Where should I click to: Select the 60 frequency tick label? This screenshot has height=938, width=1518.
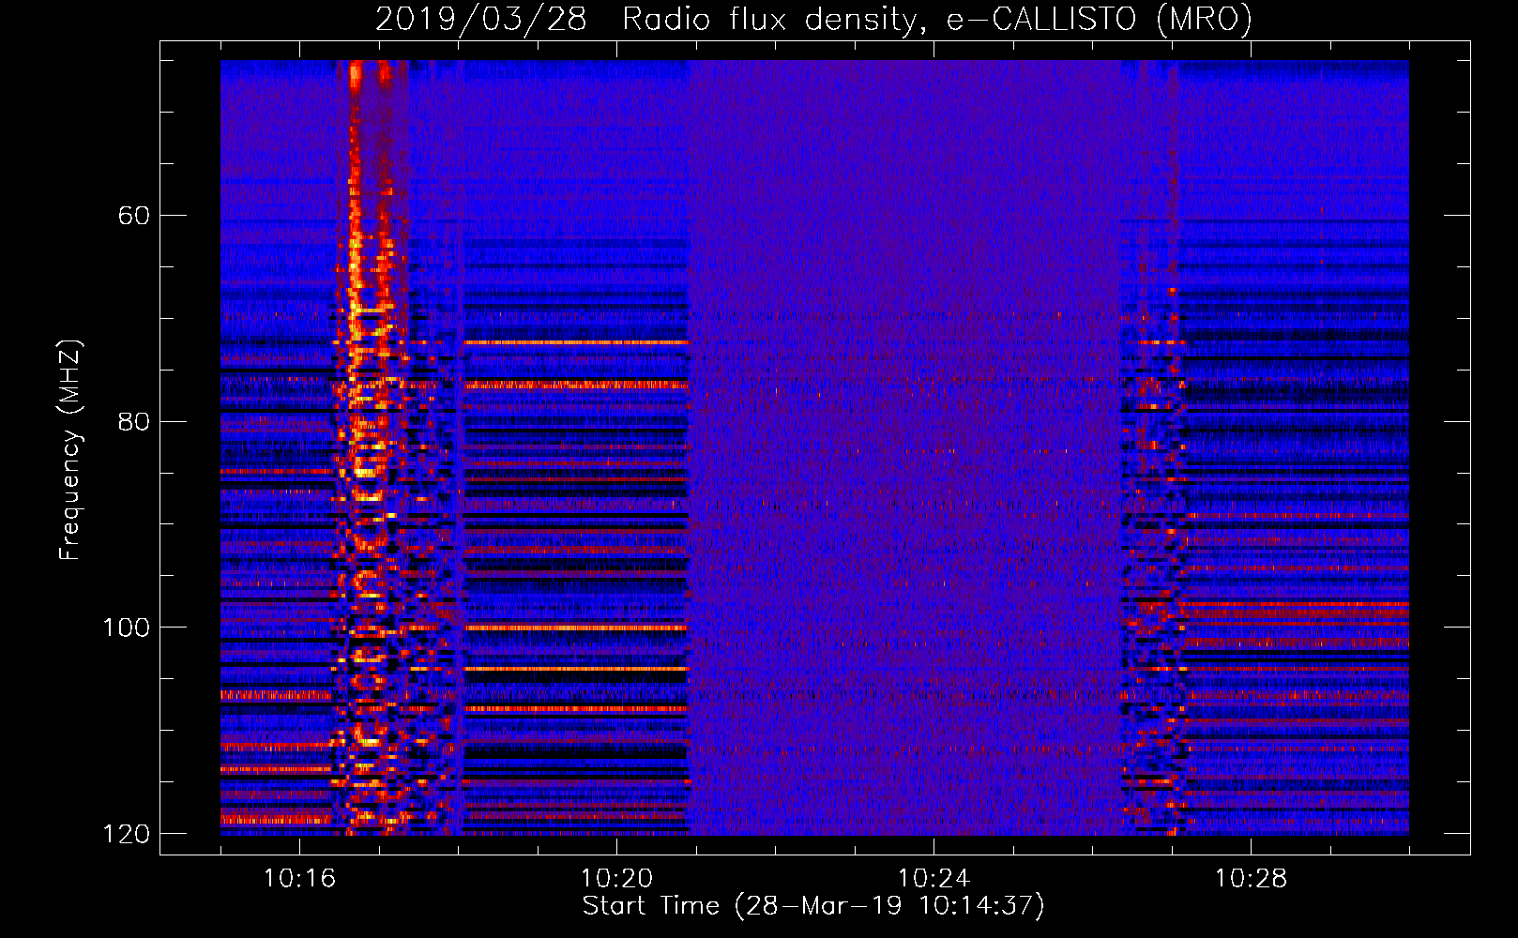133,216
